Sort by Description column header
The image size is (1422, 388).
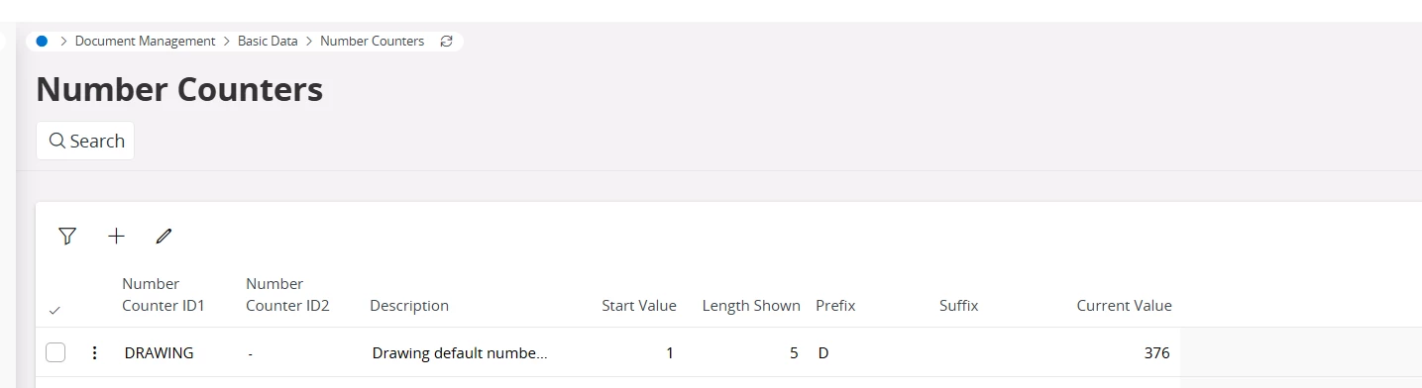409,306
